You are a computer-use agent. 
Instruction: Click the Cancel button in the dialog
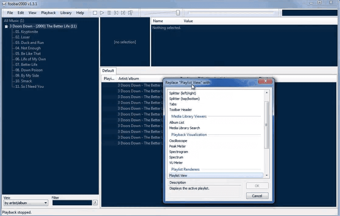tap(257, 196)
